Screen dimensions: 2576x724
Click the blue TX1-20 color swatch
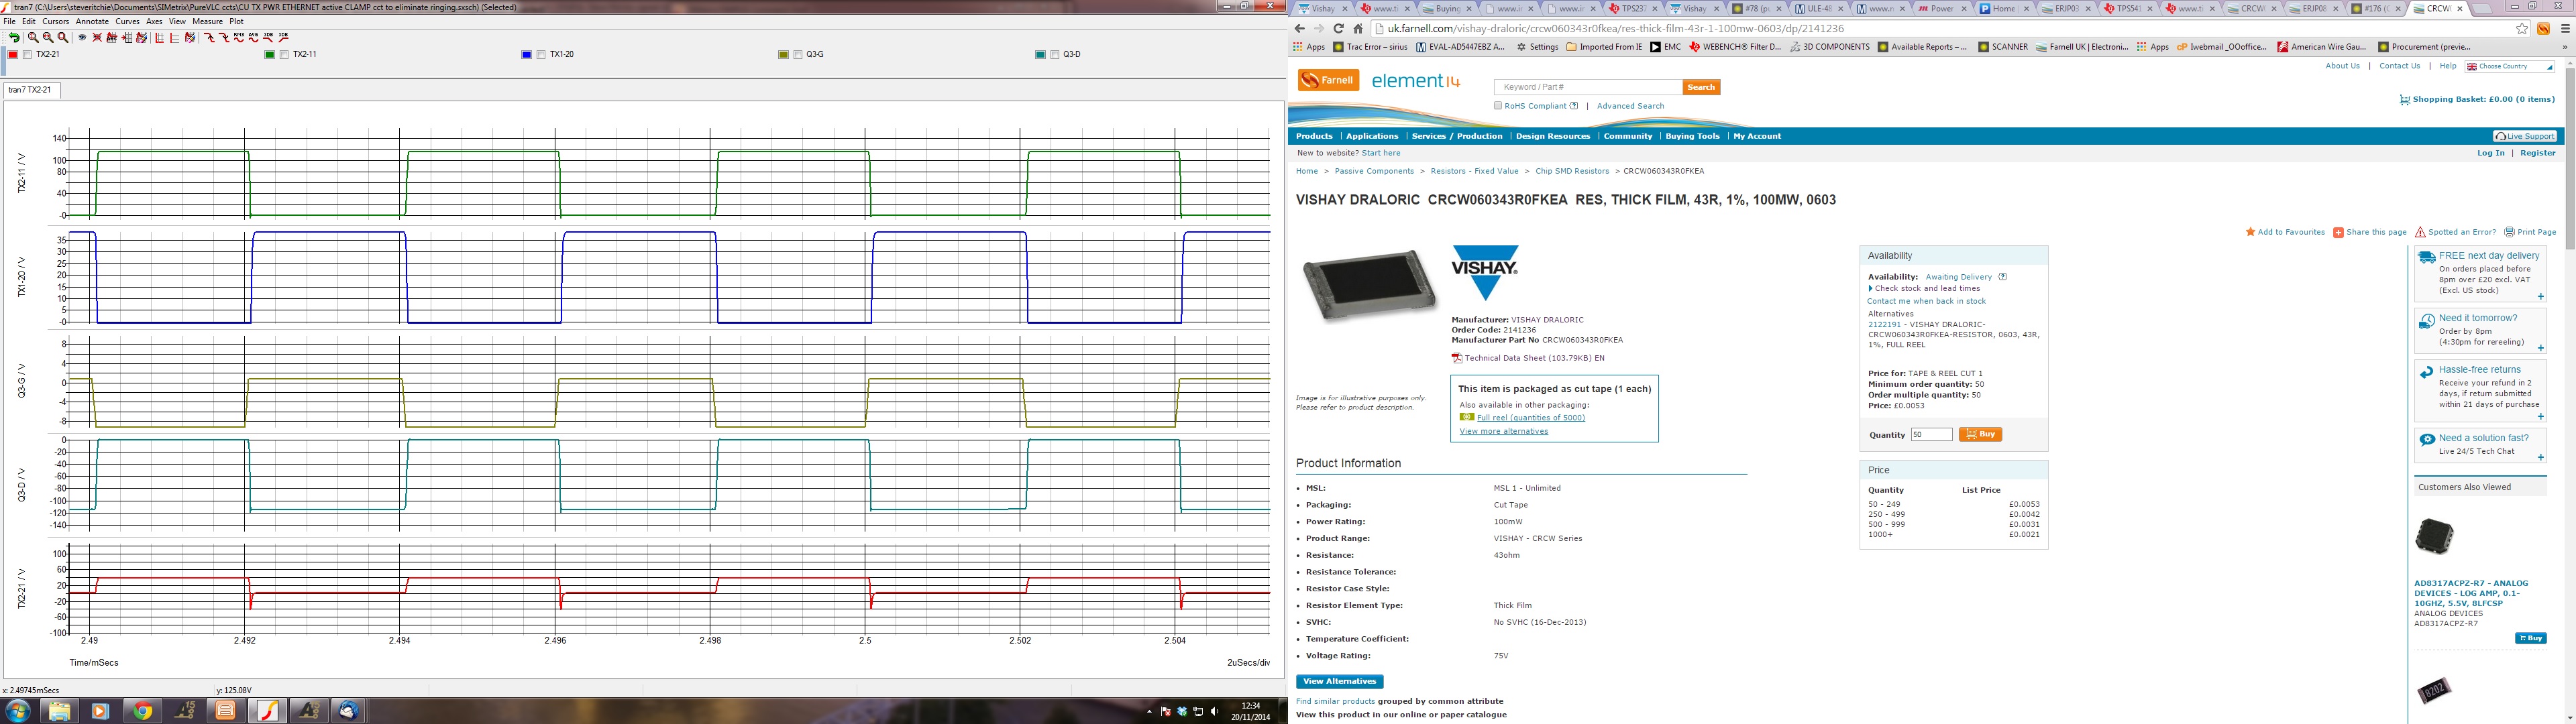(527, 55)
